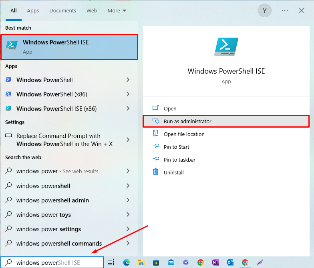
Task: Click the Run as administrator shield icon
Action: (x=155, y=121)
